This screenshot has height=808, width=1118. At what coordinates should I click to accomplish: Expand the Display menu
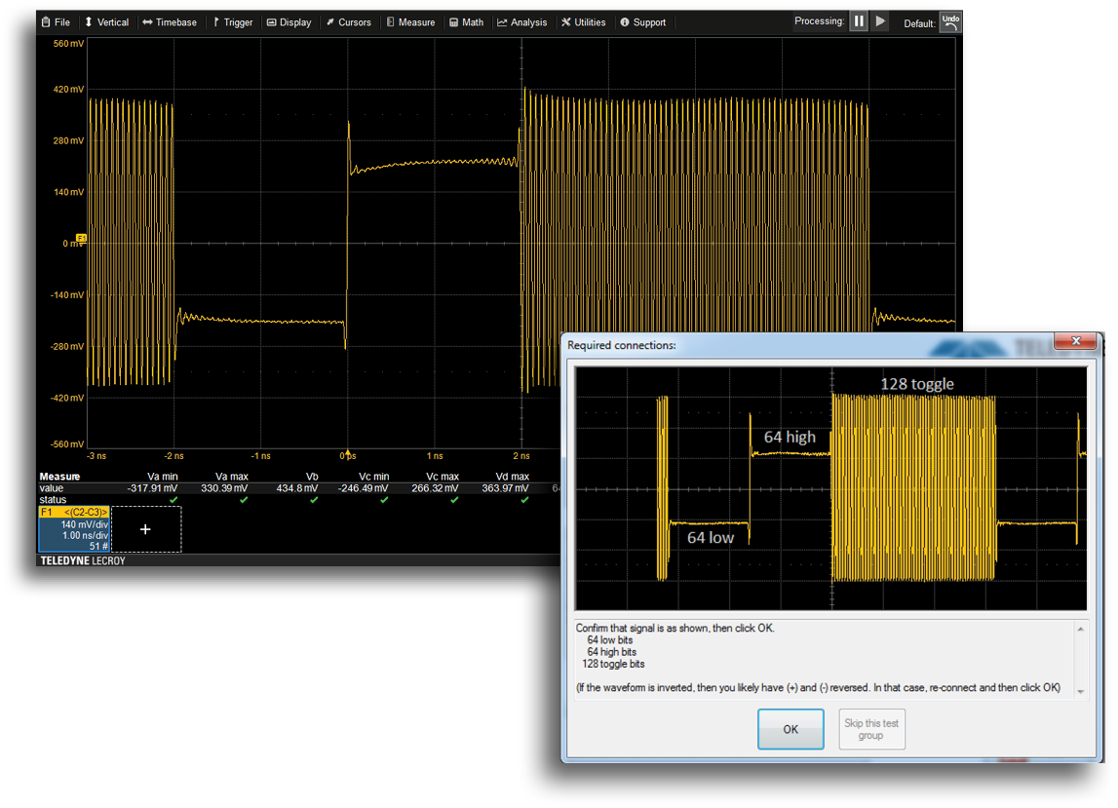(289, 22)
